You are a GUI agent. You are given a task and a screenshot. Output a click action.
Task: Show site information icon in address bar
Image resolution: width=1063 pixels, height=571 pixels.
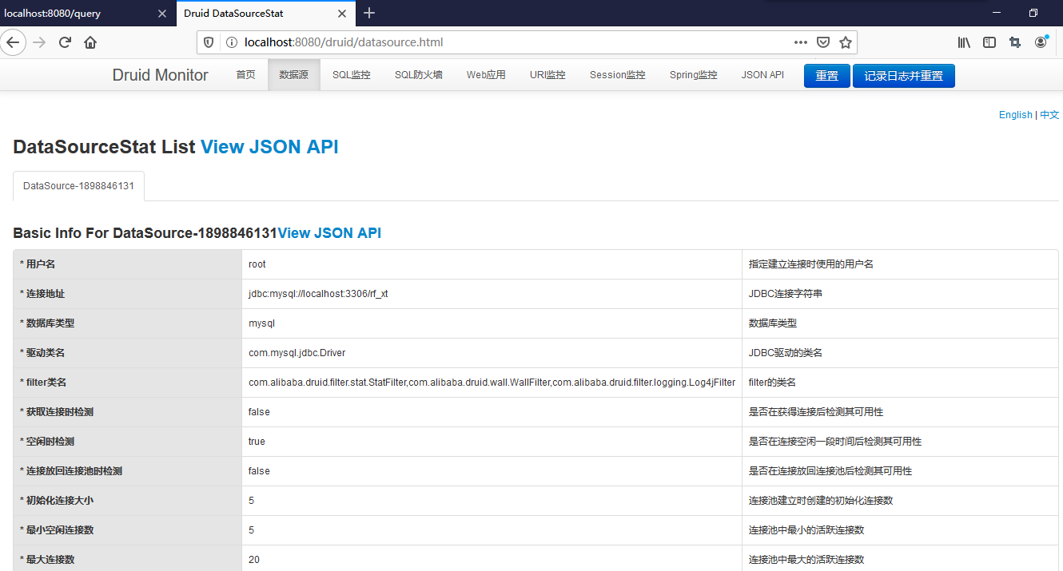point(232,42)
